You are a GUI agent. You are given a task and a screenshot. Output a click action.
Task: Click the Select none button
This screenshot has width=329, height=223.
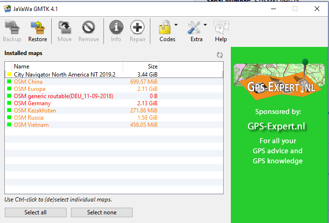tap(102, 212)
